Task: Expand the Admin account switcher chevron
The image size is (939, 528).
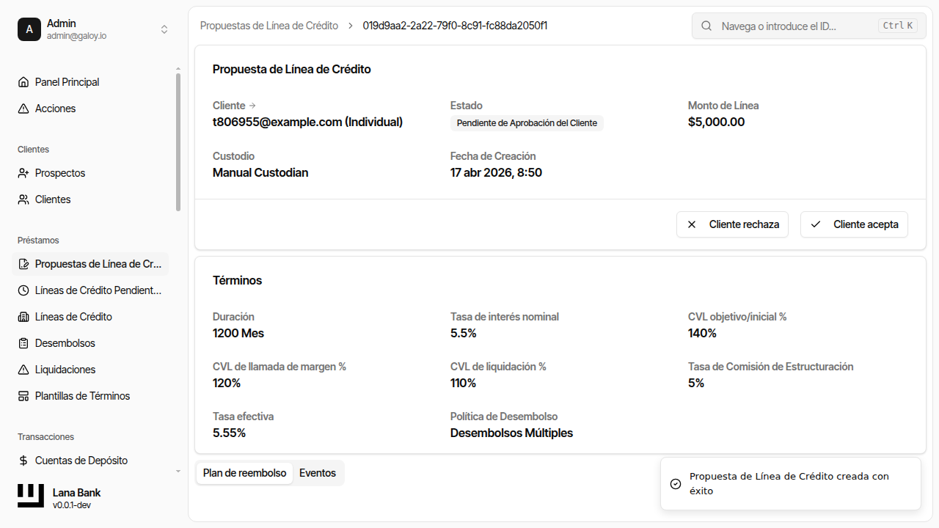Action: 164,29
